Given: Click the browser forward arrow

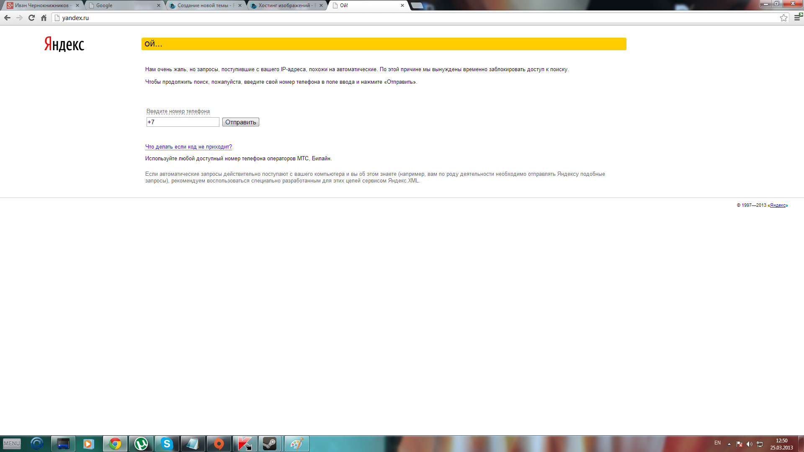Looking at the screenshot, I should click(x=19, y=18).
